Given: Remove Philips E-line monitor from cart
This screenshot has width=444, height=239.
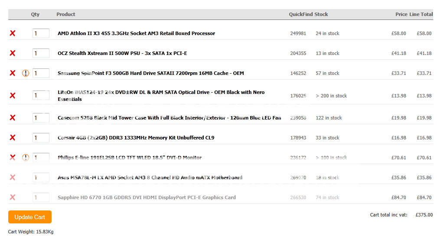Looking at the screenshot, I should (13, 158).
